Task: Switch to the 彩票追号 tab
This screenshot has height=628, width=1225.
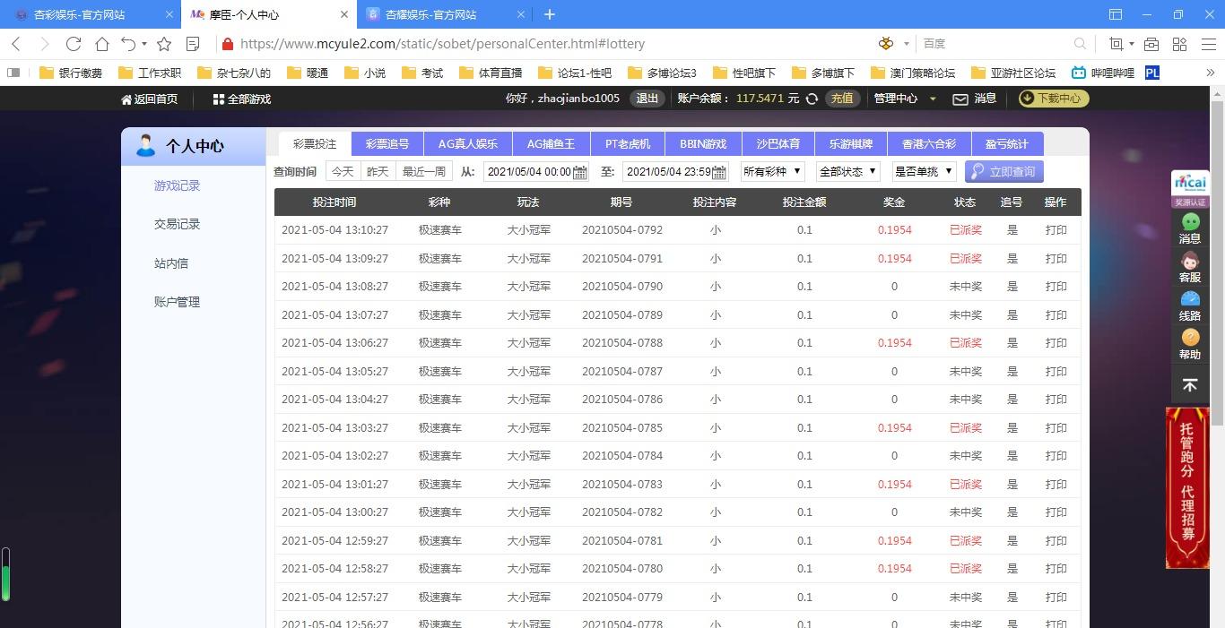Action: pyautogui.click(x=387, y=143)
